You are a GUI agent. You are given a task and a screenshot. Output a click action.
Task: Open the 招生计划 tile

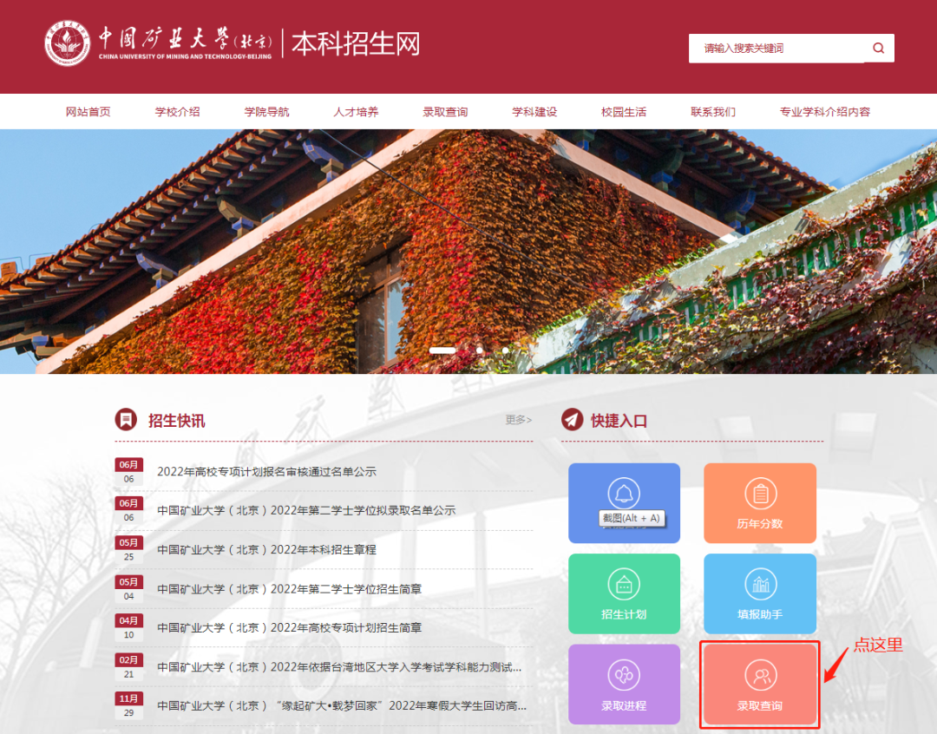pos(624,593)
